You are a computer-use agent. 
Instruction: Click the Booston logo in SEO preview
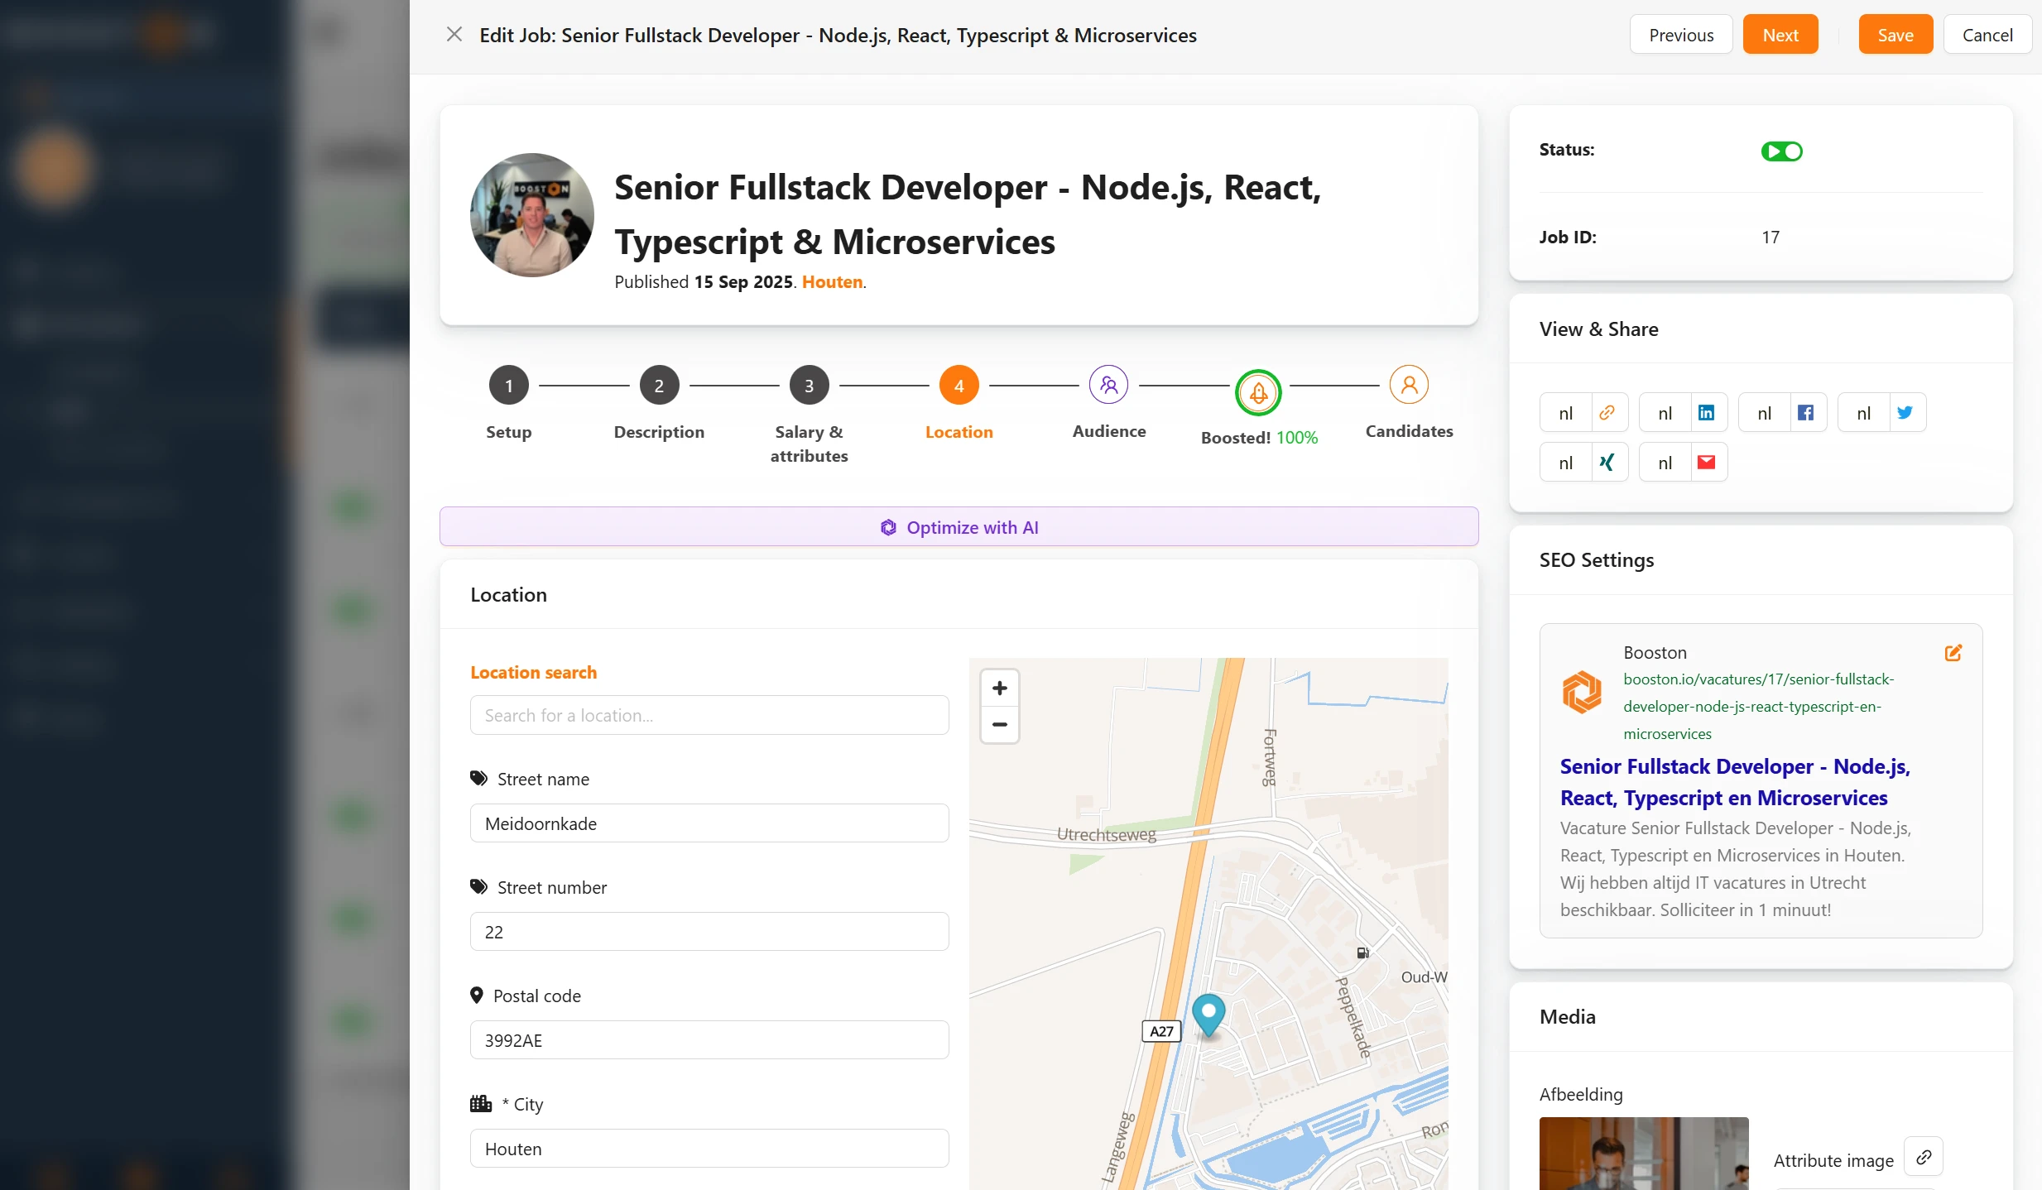click(1581, 692)
